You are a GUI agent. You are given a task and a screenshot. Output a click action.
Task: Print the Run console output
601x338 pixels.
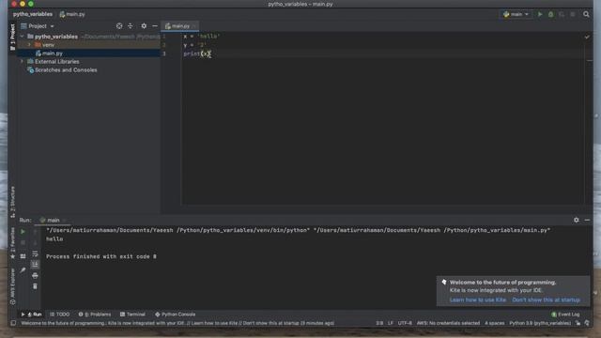click(35, 275)
